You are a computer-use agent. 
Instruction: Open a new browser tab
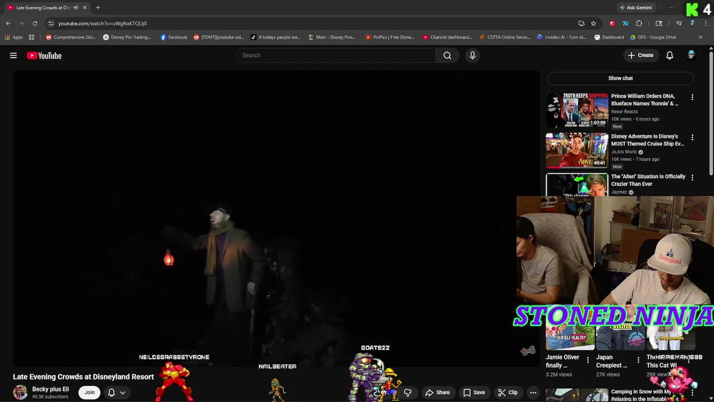(x=98, y=8)
